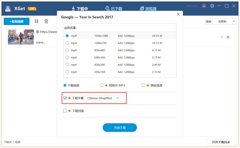
Task: Remove the download item with X icon
Action: tap(228, 37)
